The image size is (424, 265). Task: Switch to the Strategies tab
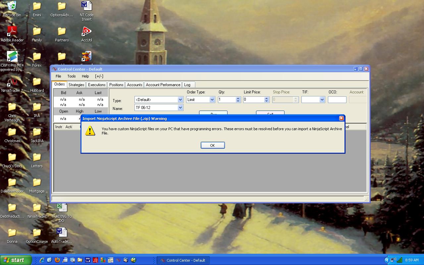pyautogui.click(x=76, y=85)
